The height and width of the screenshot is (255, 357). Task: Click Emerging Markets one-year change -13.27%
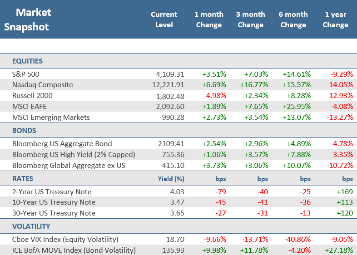pyautogui.click(x=340, y=118)
